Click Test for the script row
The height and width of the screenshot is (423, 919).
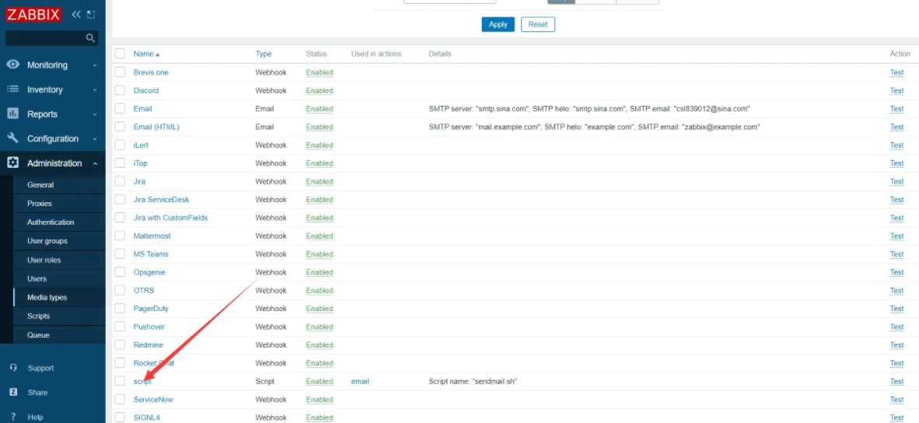tap(896, 381)
